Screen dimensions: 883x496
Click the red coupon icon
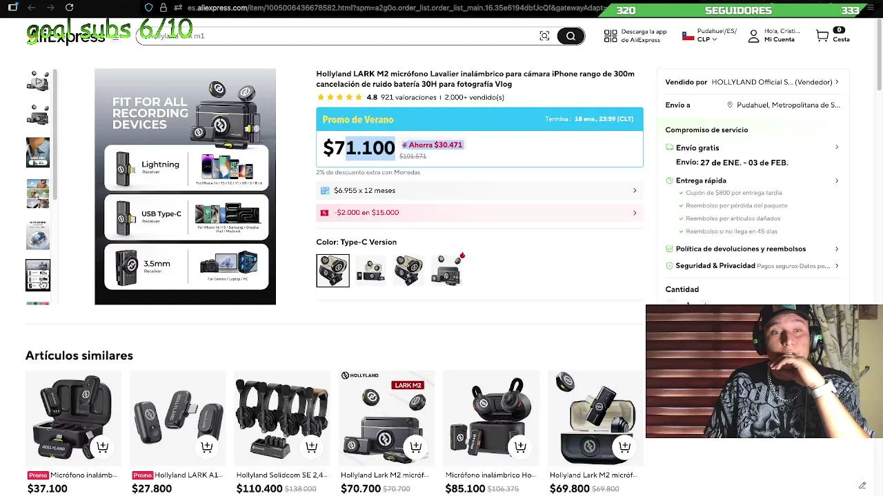click(x=324, y=212)
